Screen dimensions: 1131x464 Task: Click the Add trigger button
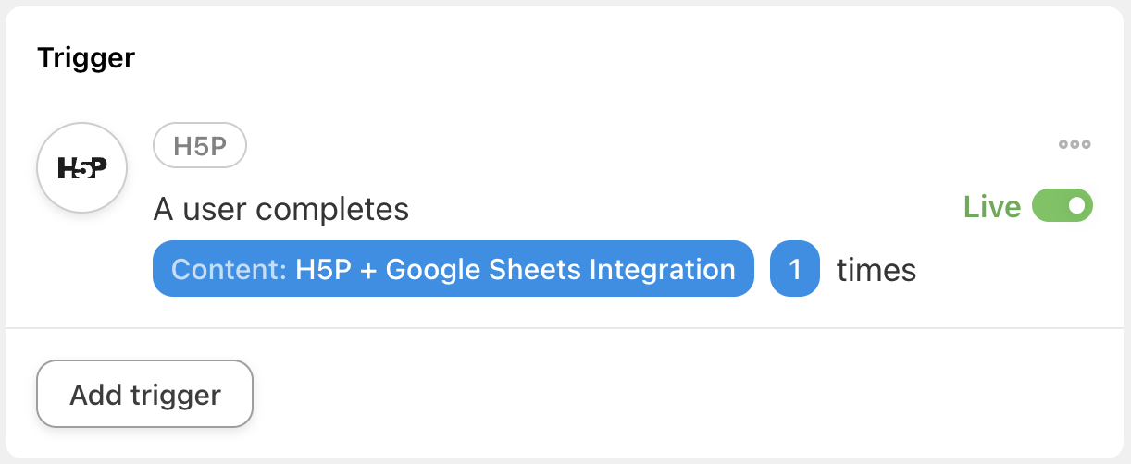(144, 395)
